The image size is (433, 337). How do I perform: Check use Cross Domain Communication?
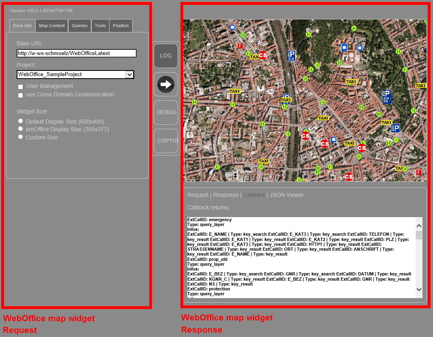coord(20,95)
